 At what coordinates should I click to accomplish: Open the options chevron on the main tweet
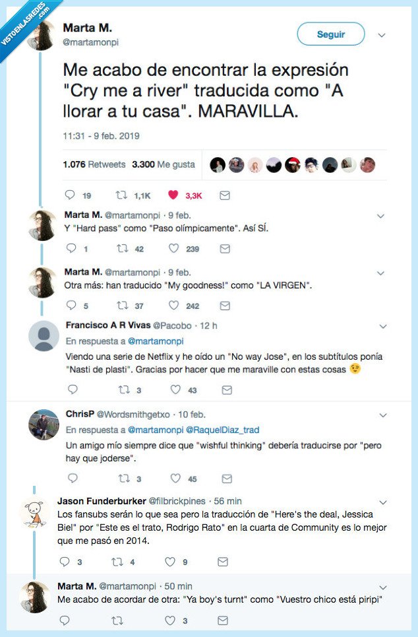[381, 35]
